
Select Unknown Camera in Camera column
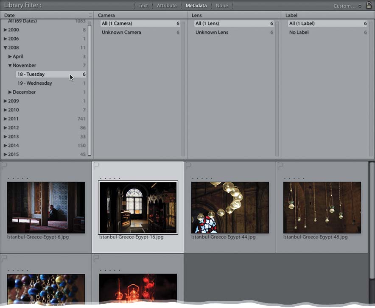click(x=121, y=33)
